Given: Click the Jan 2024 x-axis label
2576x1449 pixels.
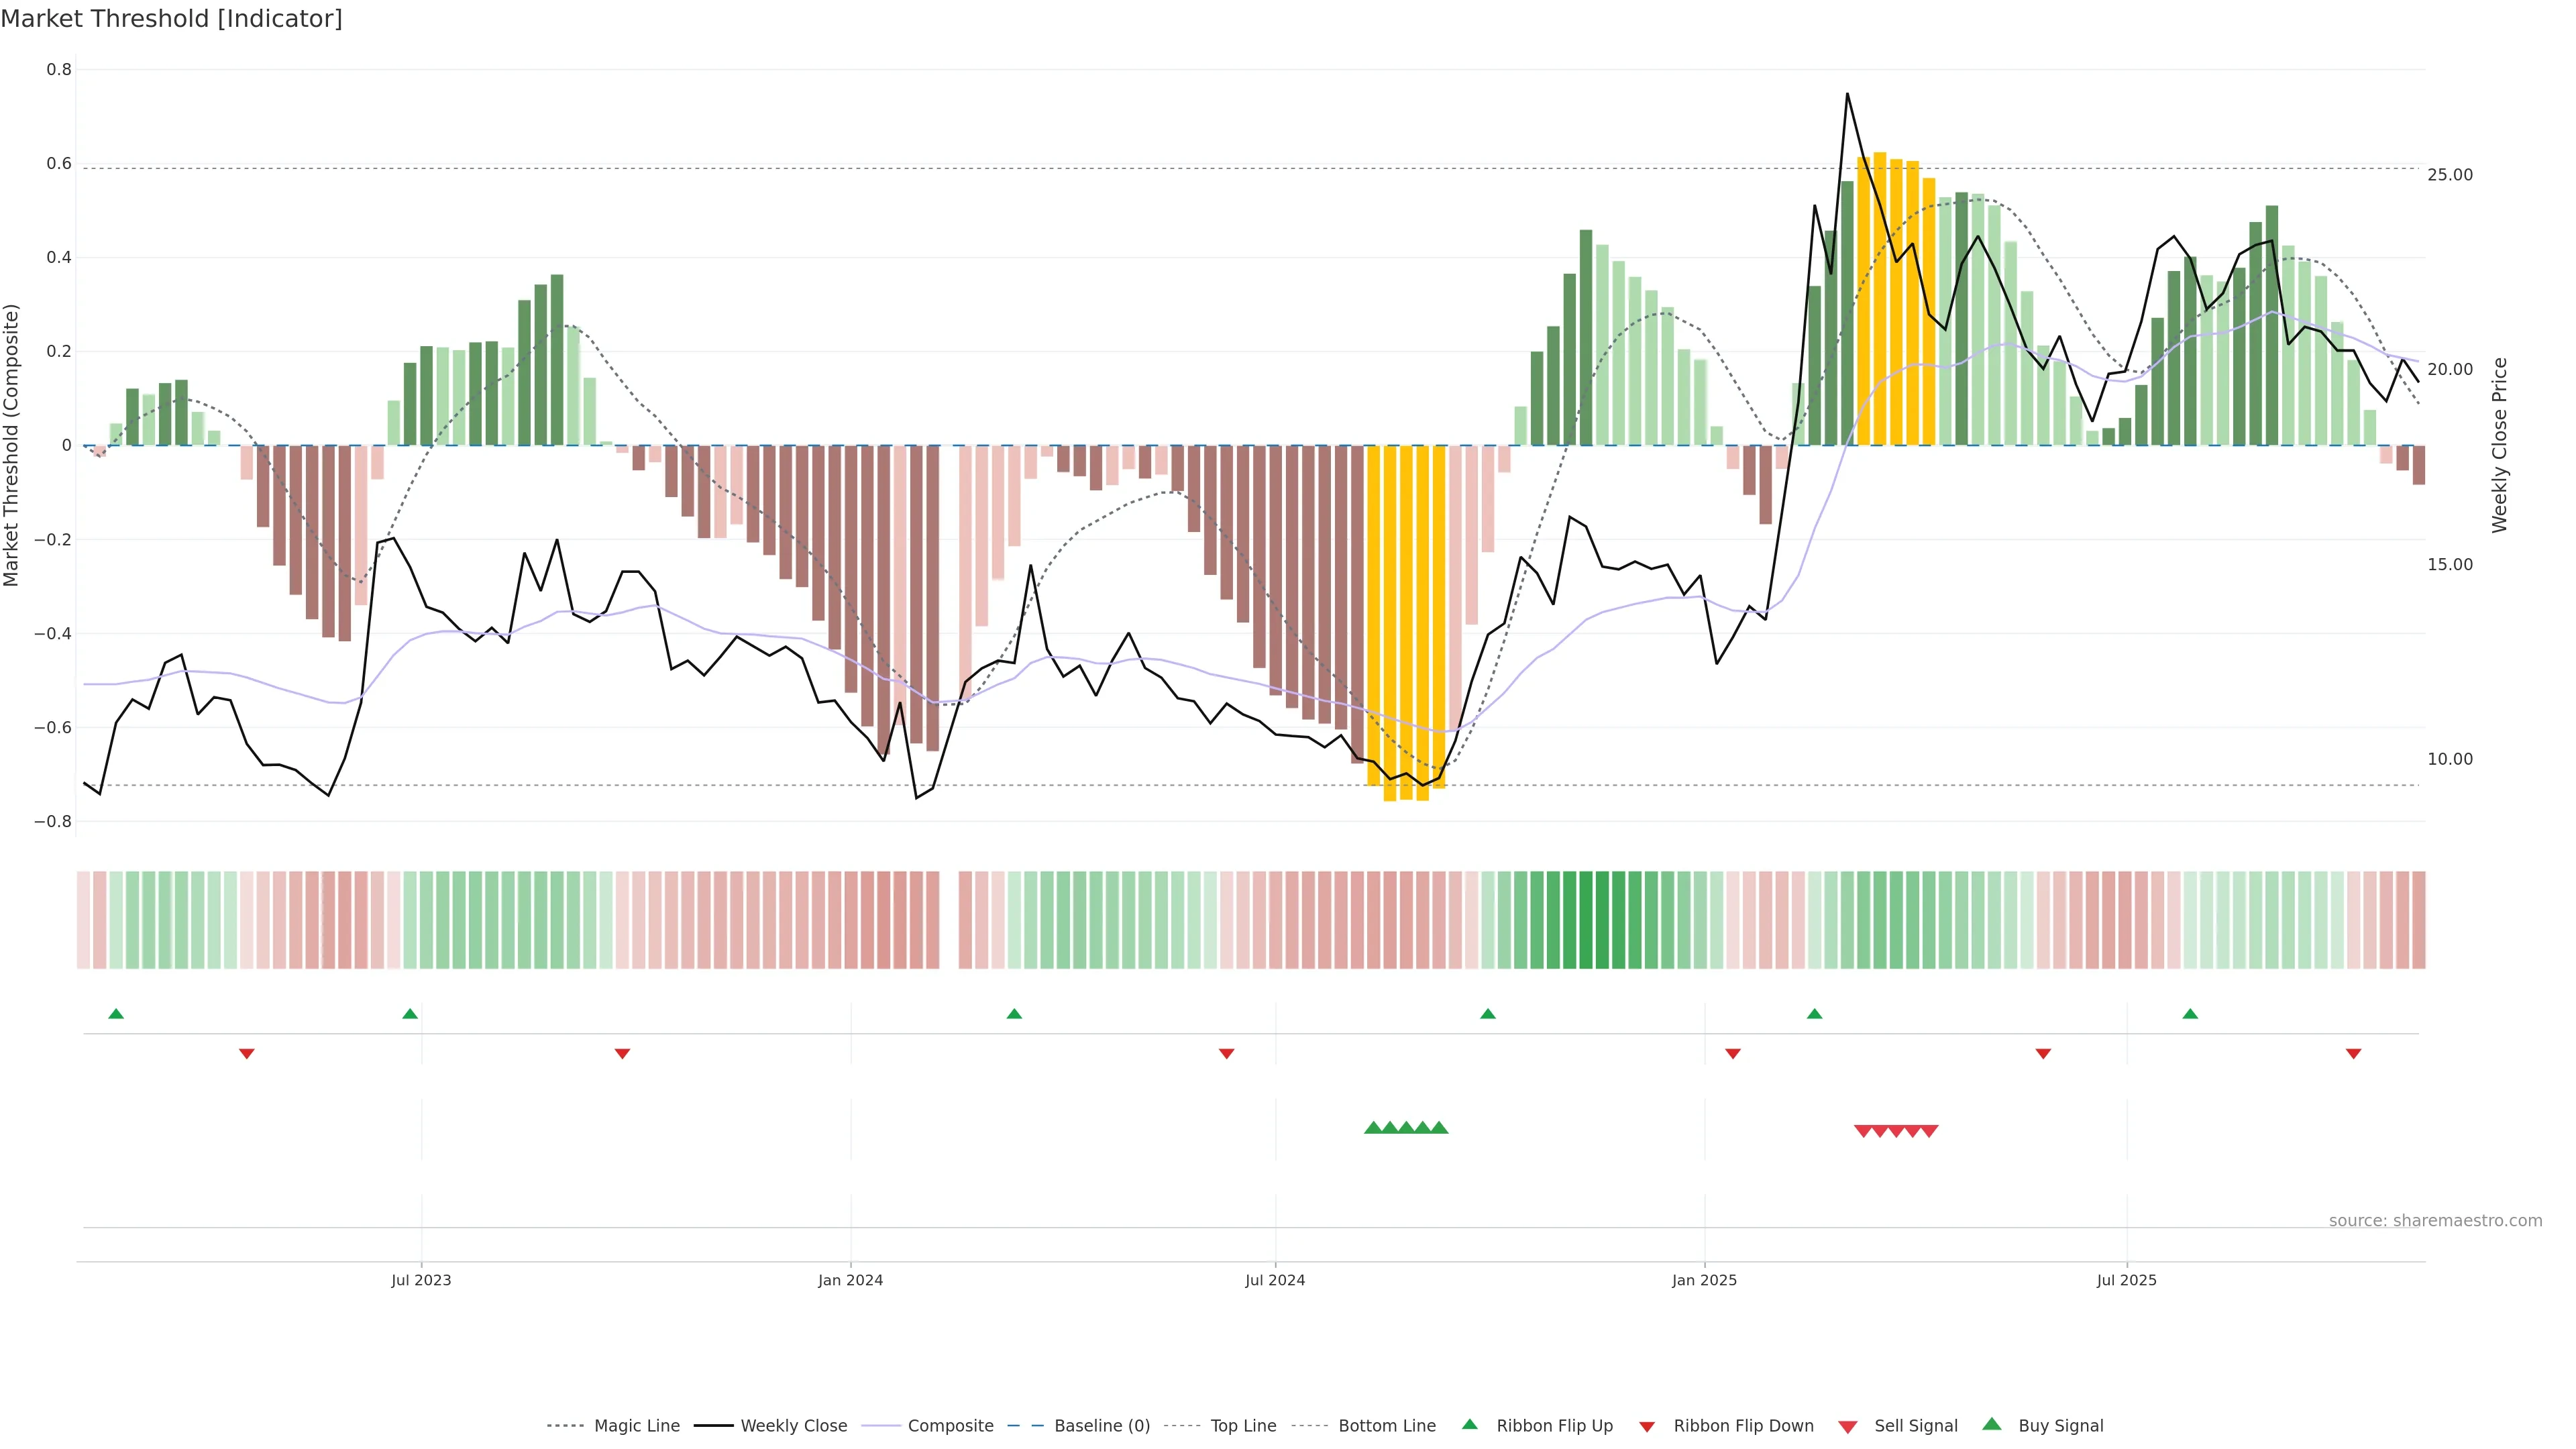Looking at the screenshot, I should [x=850, y=1280].
